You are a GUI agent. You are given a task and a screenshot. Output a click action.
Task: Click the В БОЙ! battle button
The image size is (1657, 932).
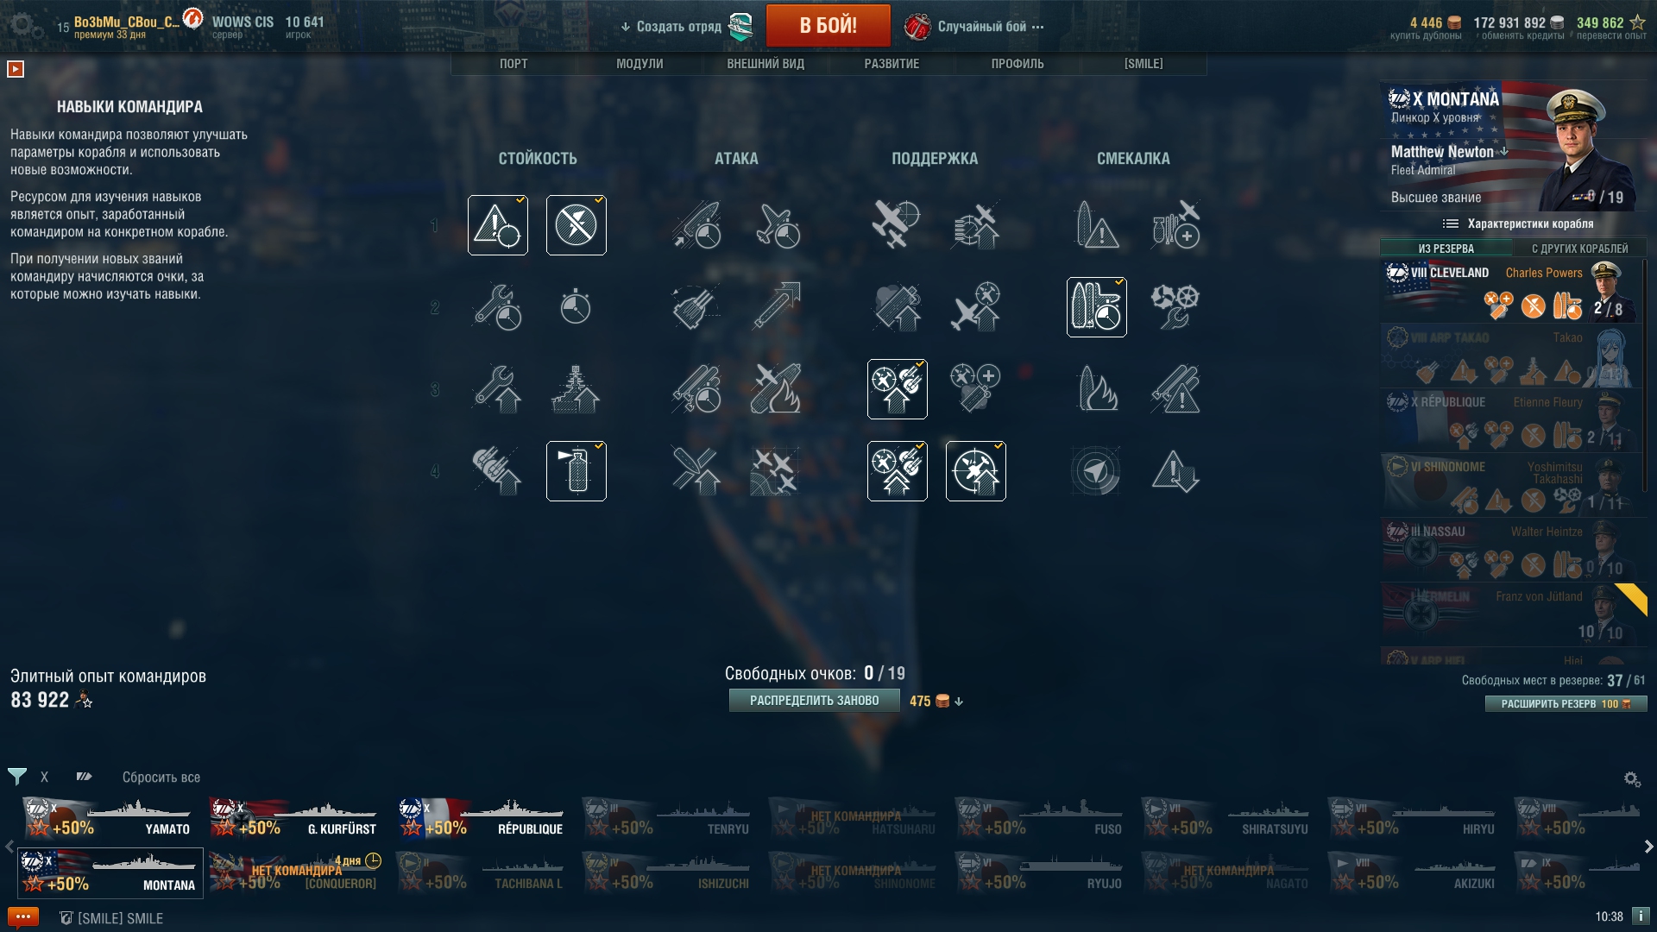point(828,26)
